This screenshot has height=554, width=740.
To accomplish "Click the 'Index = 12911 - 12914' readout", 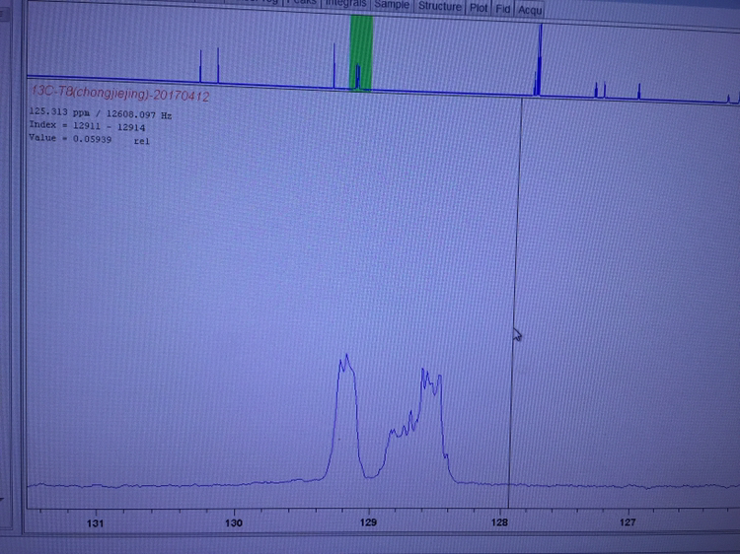I will point(87,126).
